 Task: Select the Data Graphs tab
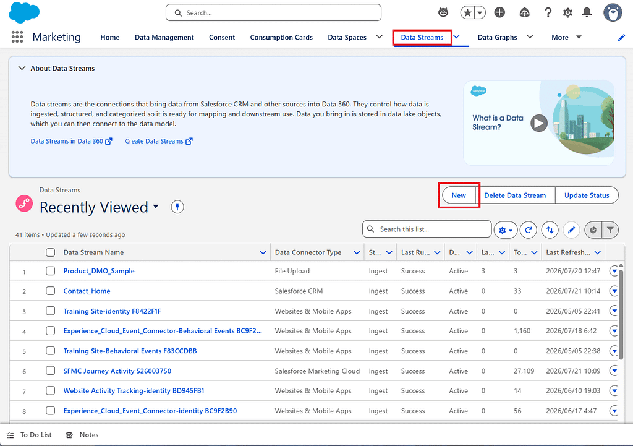point(498,37)
